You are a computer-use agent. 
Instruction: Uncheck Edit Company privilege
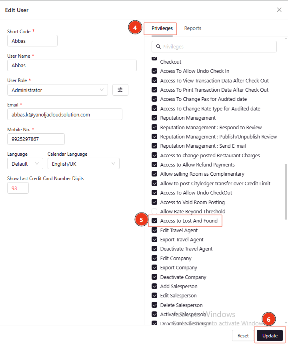point(154,258)
